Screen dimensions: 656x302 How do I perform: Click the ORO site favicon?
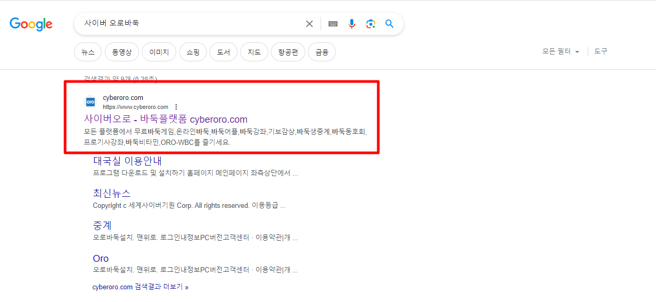[x=90, y=102]
